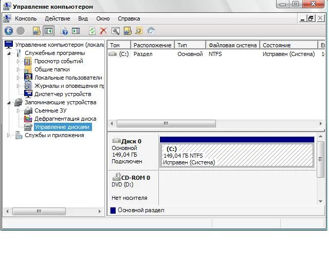Click the NTFS cell in volume list
This screenshot has width=329, height=263.
pos(215,54)
